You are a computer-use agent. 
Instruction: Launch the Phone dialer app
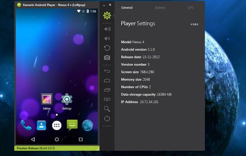click(x=26, y=125)
